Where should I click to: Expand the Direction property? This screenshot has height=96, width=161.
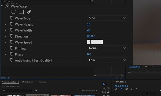point(6,36)
